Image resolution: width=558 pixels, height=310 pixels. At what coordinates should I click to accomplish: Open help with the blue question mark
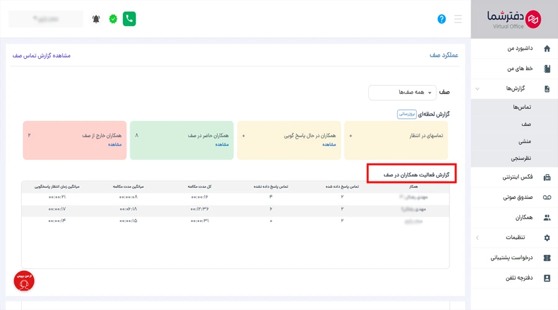tap(441, 19)
